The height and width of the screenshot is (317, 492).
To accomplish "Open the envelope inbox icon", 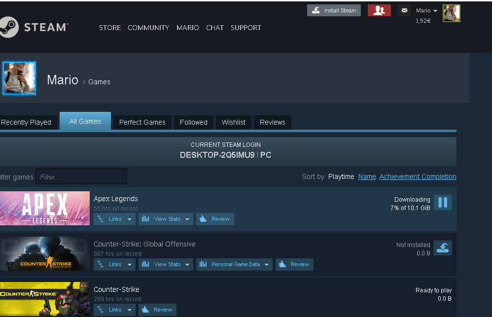I will point(404,10).
